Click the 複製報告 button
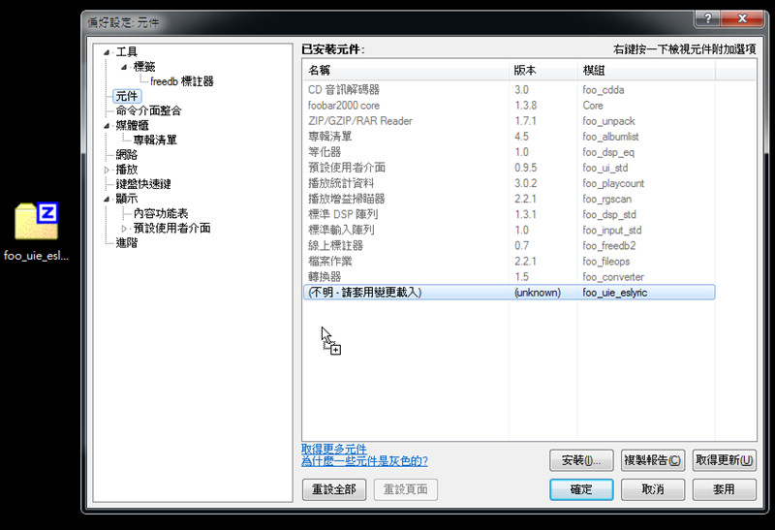The height and width of the screenshot is (530, 775). click(x=652, y=460)
